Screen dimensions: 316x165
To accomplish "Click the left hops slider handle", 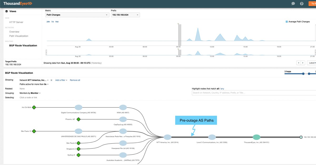I will [303, 74].
